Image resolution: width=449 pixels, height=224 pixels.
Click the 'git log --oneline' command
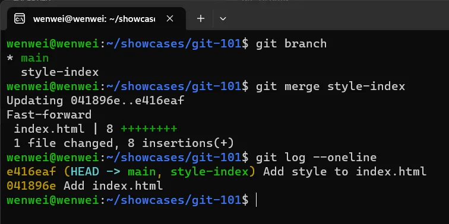[x=316, y=158]
